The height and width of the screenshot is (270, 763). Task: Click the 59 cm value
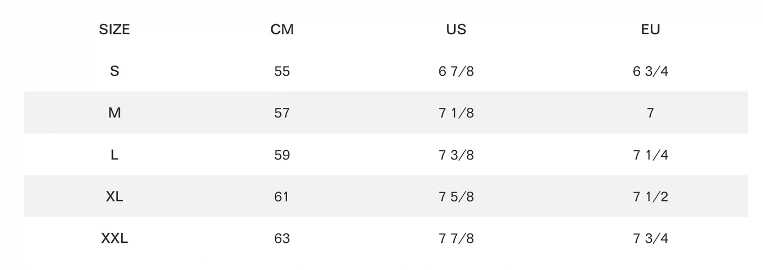(282, 155)
